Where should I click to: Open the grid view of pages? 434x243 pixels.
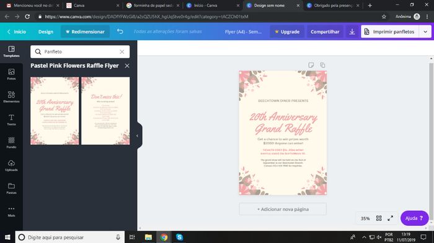(x=379, y=218)
